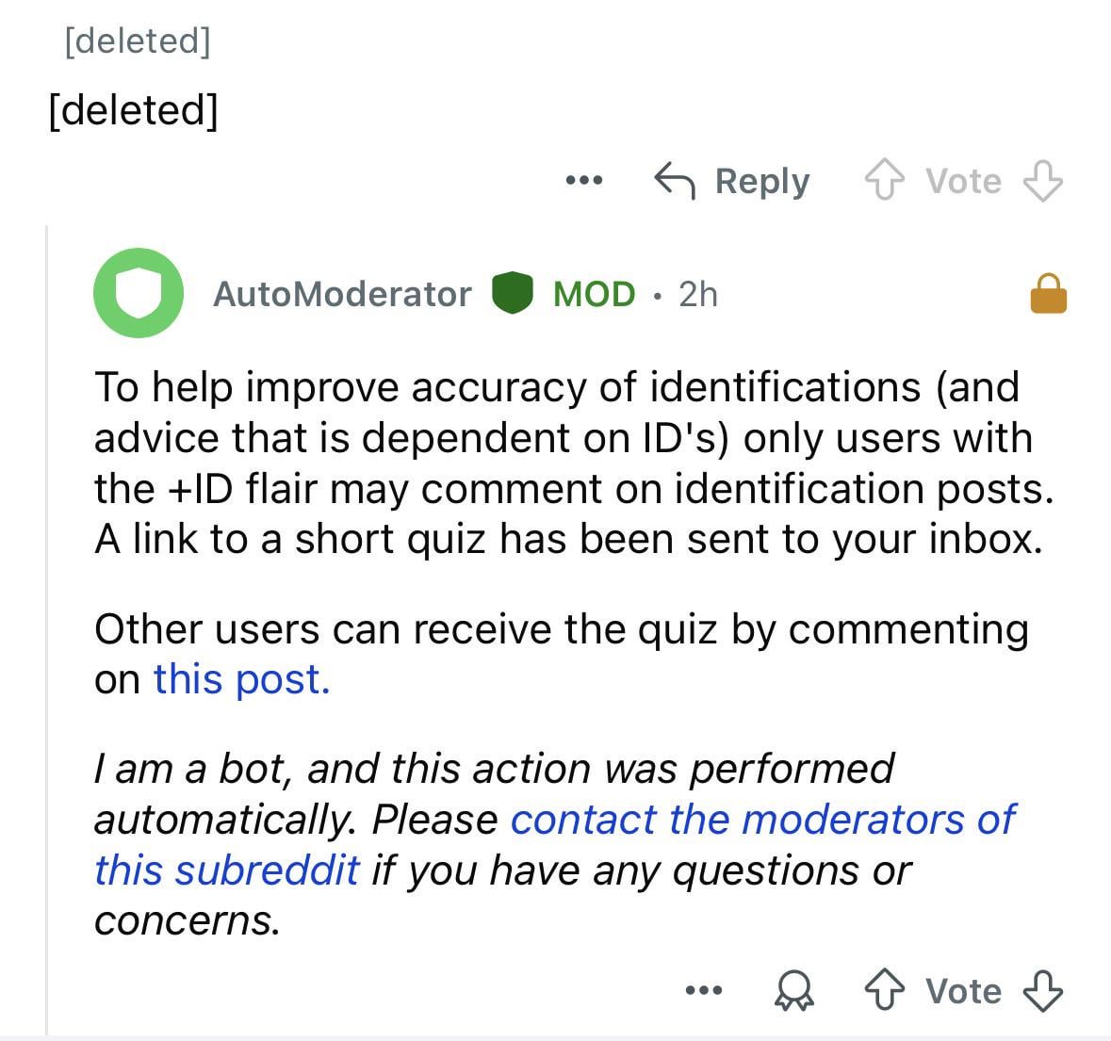The width and height of the screenshot is (1111, 1041).
Task: Open the 'this post' link
Action: 241,678
